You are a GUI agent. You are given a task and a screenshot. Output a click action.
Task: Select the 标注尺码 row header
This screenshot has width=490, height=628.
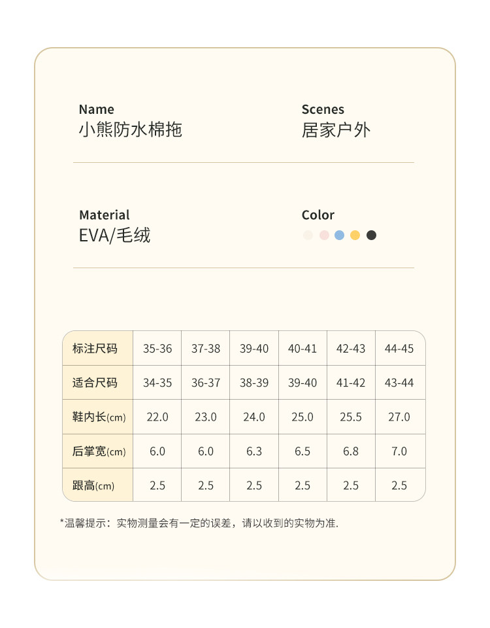click(x=95, y=349)
